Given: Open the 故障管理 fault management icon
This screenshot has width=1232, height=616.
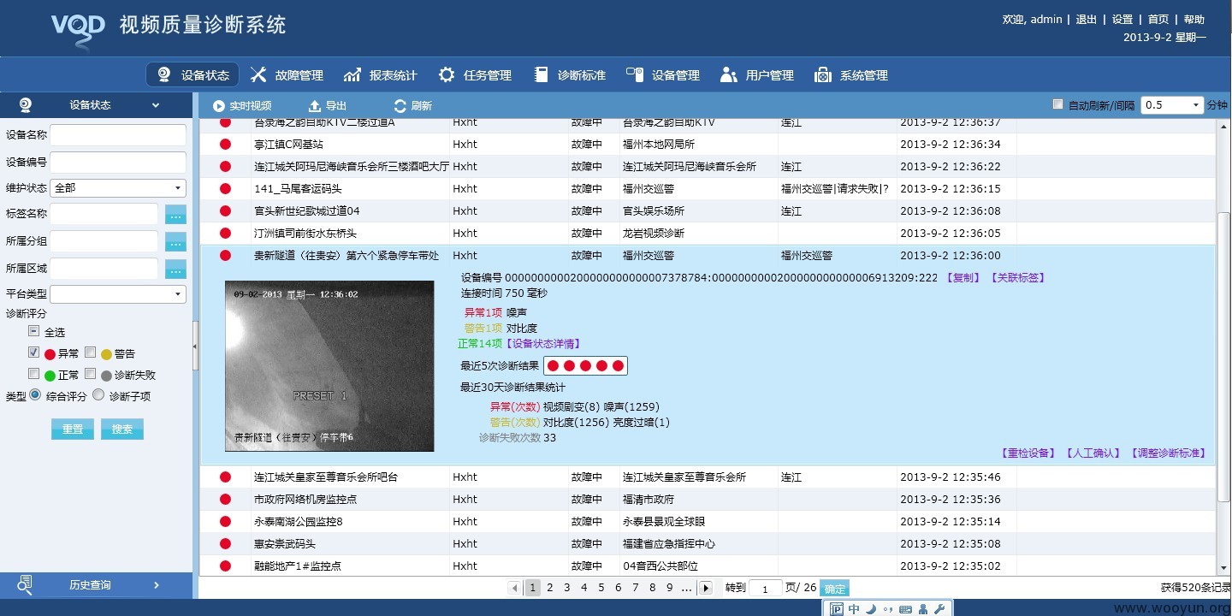Looking at the screenshot, I should pos(258,75).
